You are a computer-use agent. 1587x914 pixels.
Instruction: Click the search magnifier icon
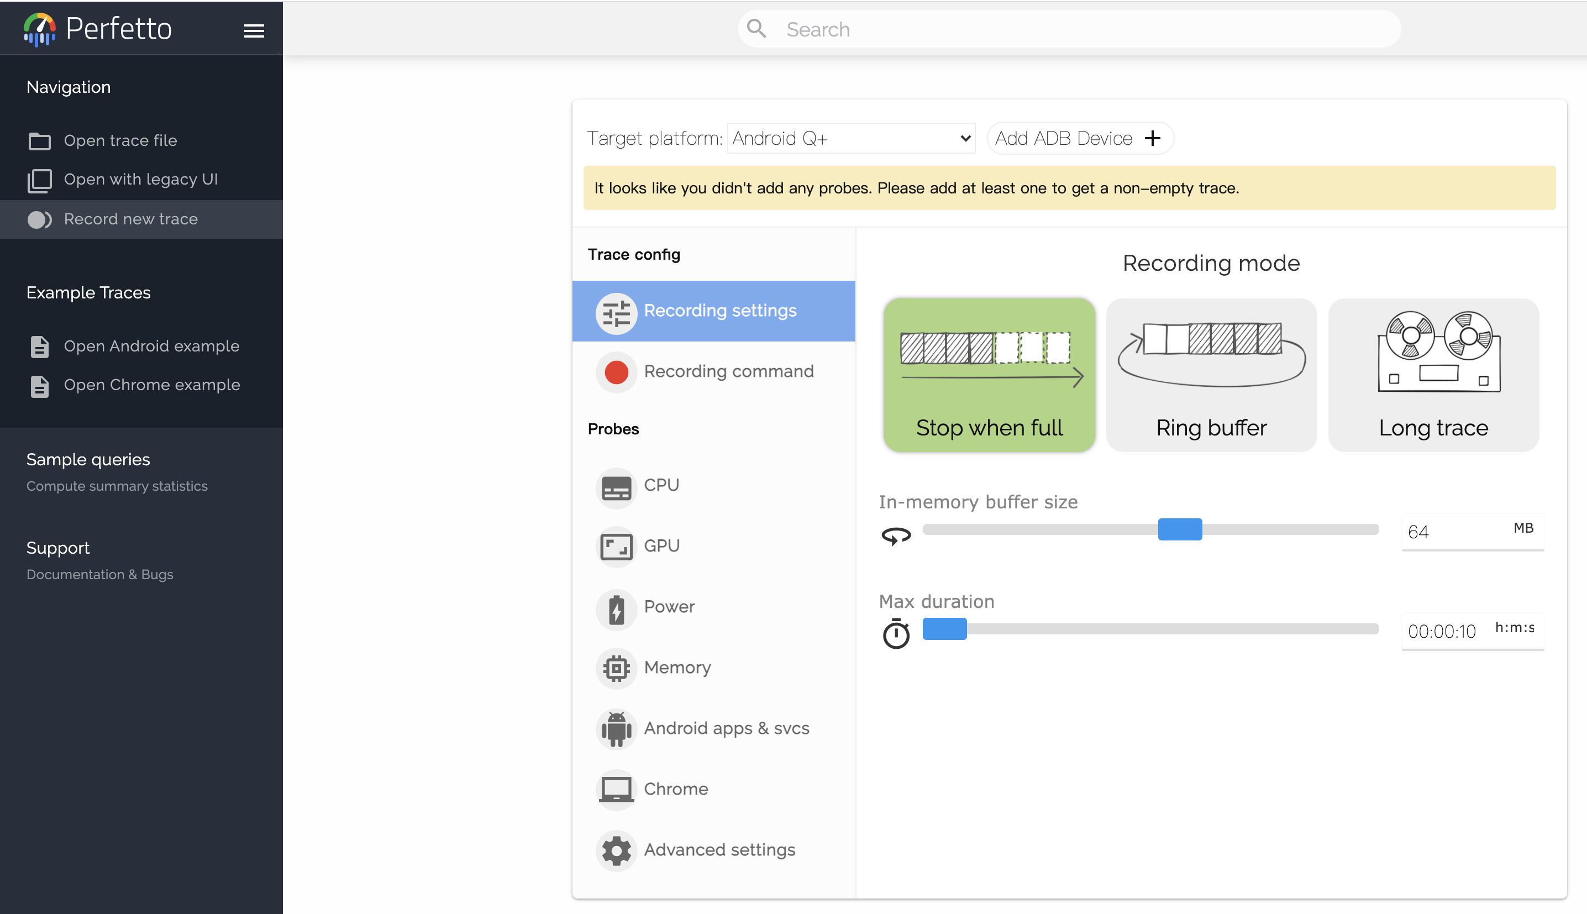(x=756, y=29)
